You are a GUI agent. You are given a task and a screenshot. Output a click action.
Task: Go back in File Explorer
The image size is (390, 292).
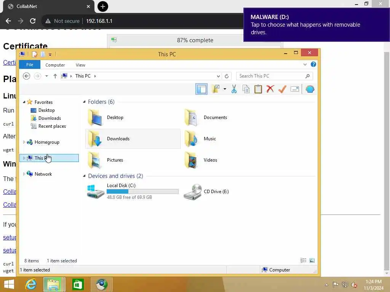[26, 76]
